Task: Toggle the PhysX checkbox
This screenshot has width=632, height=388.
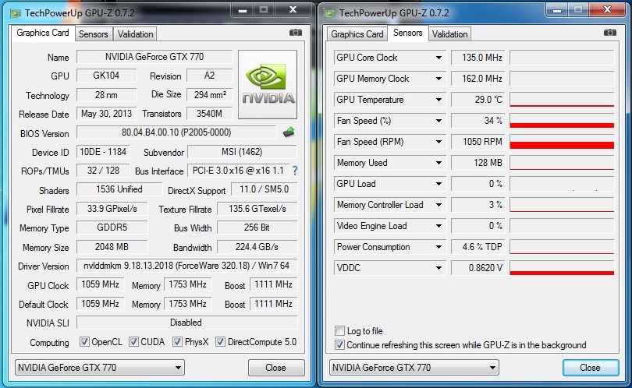Action: (x=177, y=342)
